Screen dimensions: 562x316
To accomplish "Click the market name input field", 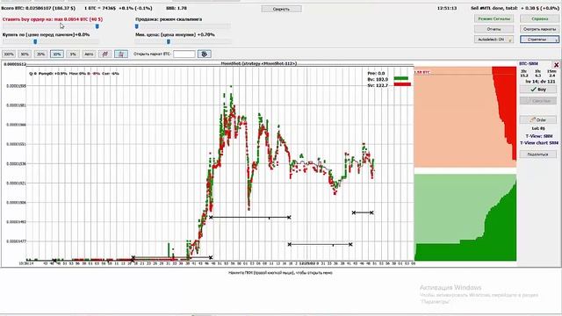I will click(184, 54).
